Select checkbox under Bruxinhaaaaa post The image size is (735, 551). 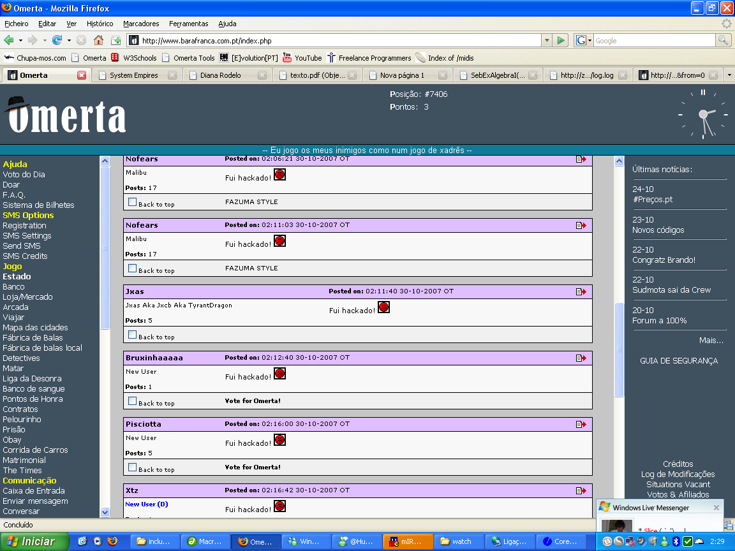tap(133, 401)
